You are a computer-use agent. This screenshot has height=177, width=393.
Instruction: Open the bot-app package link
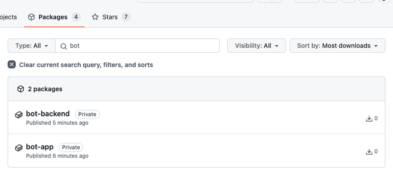[40, 147]
